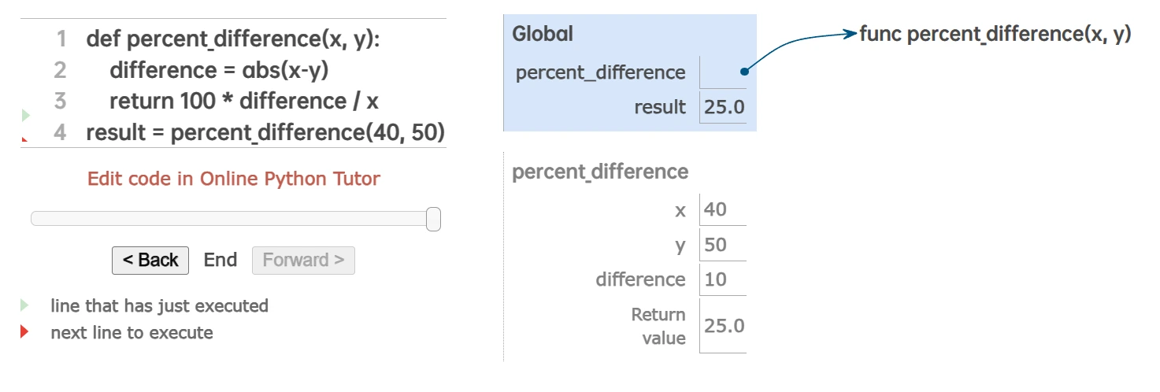Click the Back step button
This screenshot has height=392, width=1160.
click(150, 261)
